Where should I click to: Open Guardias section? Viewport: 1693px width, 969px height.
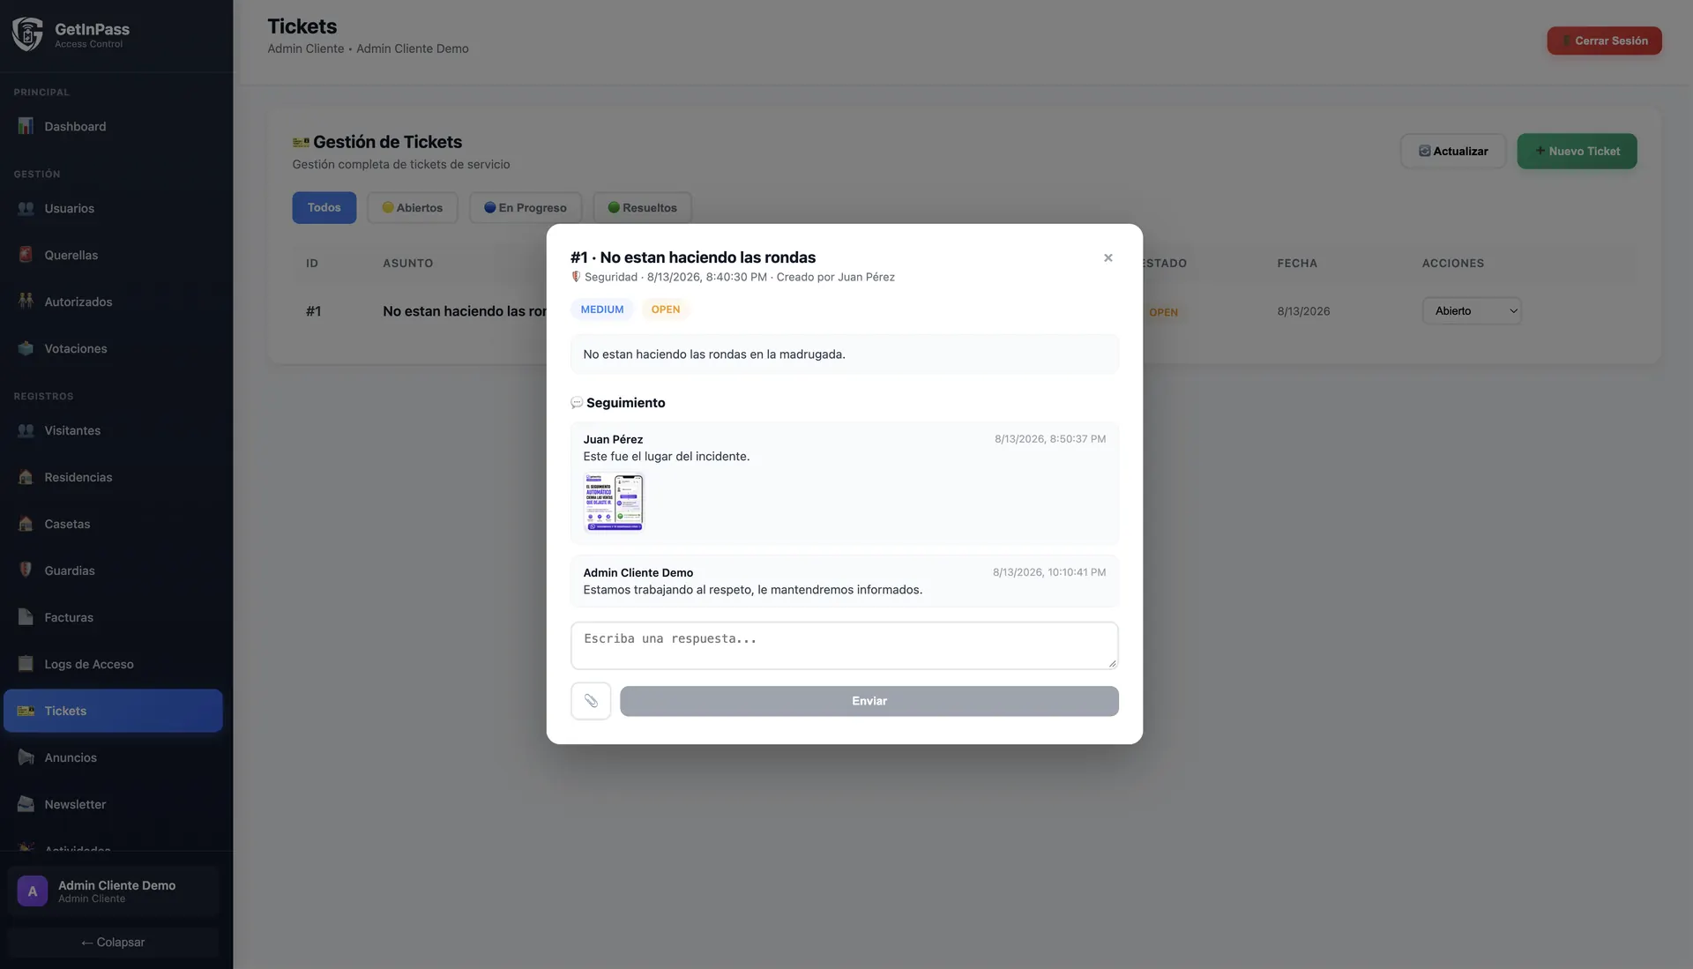point(113,570)
